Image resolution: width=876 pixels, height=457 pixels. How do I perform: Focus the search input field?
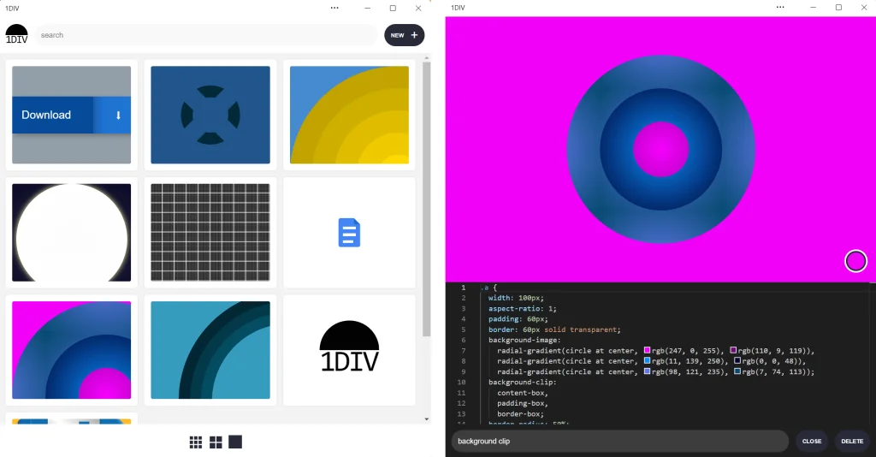205,35
